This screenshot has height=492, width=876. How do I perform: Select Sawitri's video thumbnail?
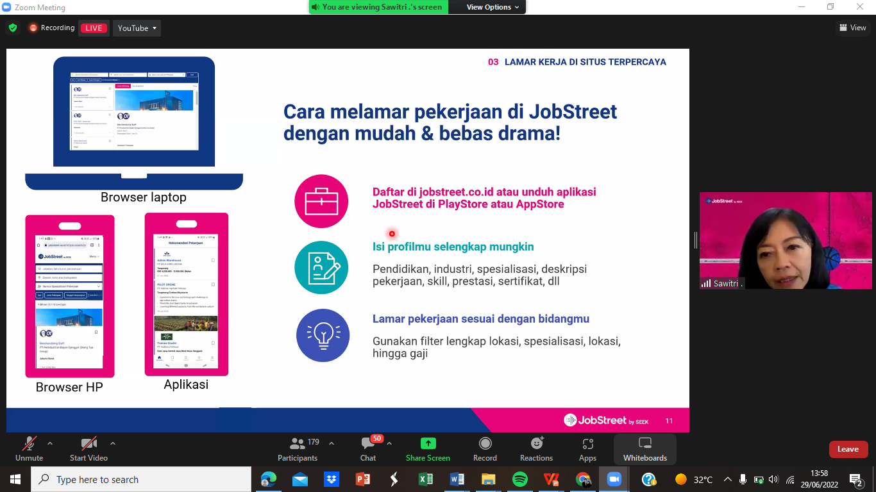(786, 240)
